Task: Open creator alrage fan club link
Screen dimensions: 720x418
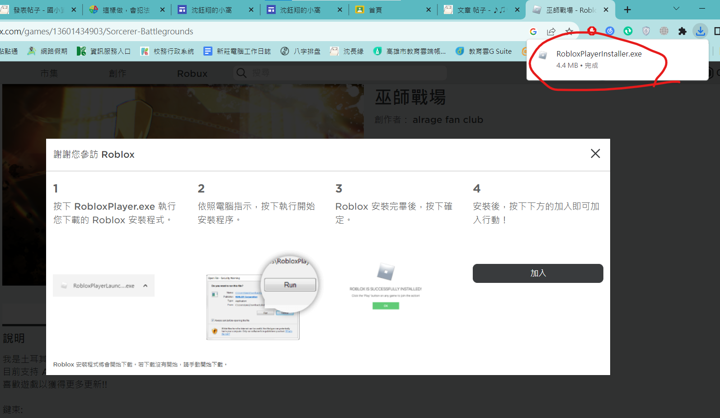Action: [447, 120]
